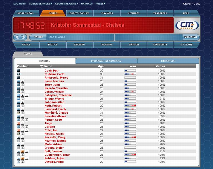Open the World News tab

tap(26, 13)
